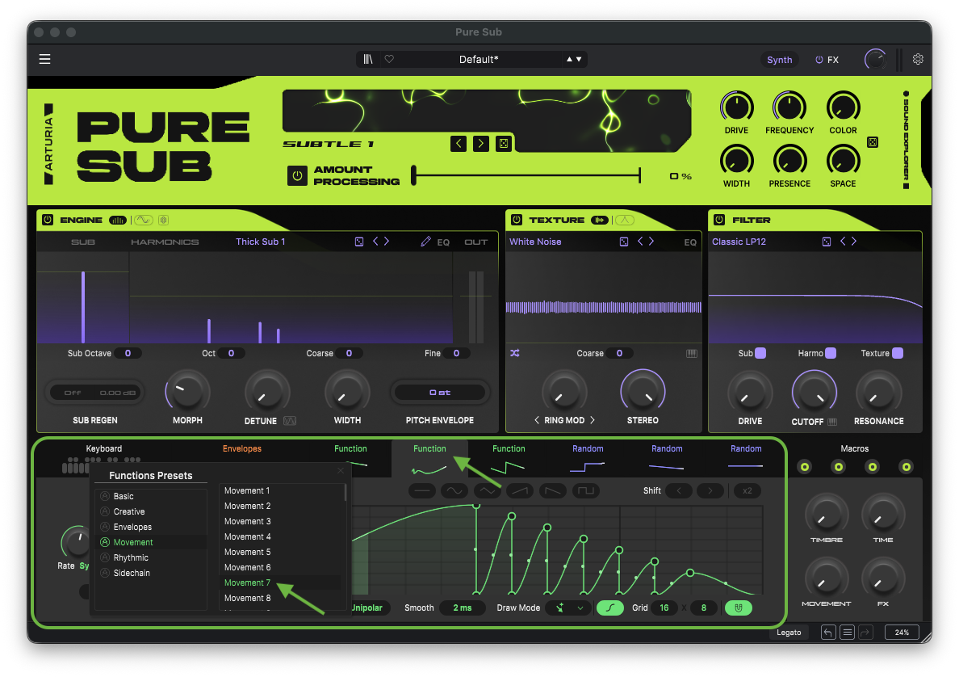Viewport: 959px width, 677px height.
Task: Open the Draw Mode dropdown
Action: click(568, 608)
